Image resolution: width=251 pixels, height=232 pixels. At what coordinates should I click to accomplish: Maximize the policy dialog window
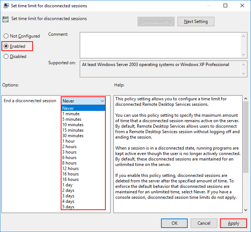point(225,5)
